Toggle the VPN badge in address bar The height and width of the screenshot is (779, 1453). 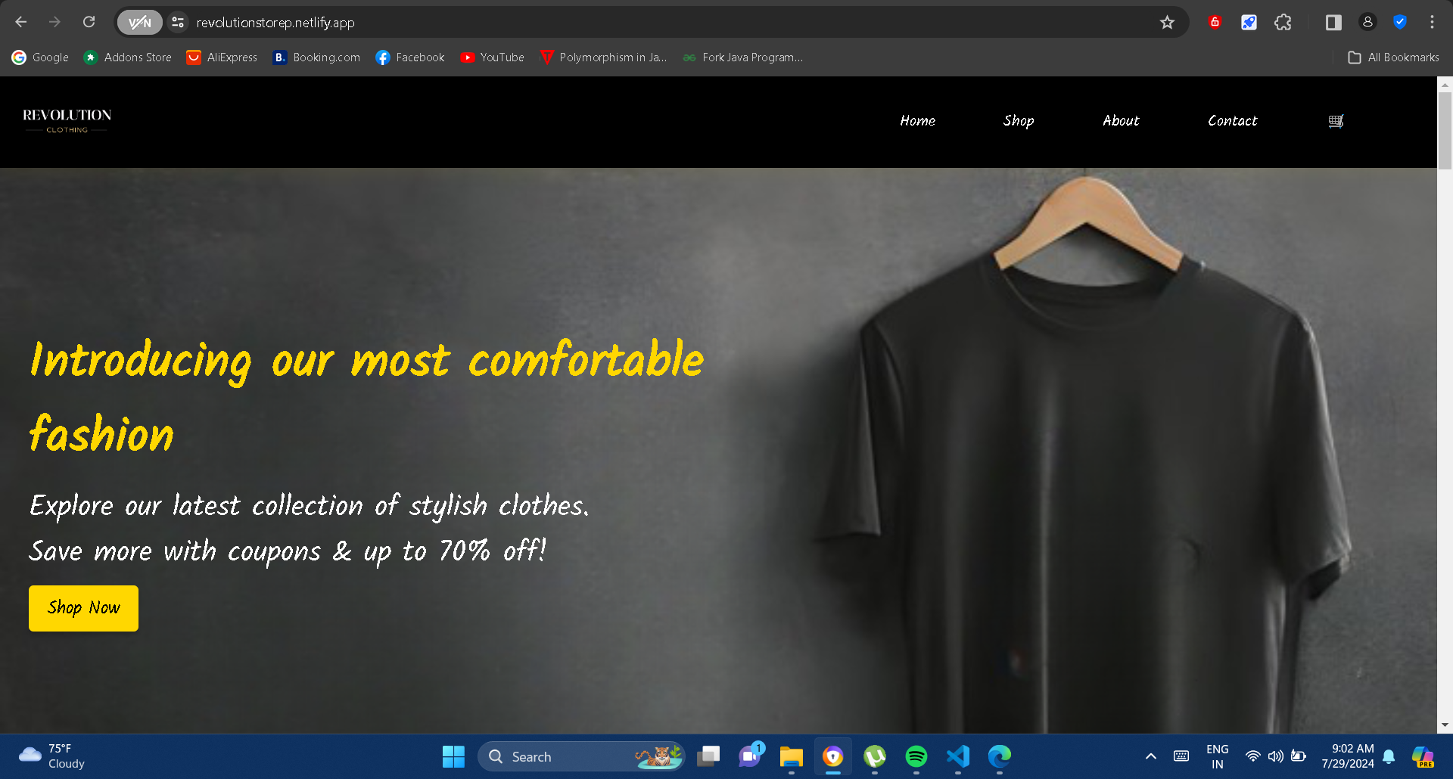click(139, 23)
